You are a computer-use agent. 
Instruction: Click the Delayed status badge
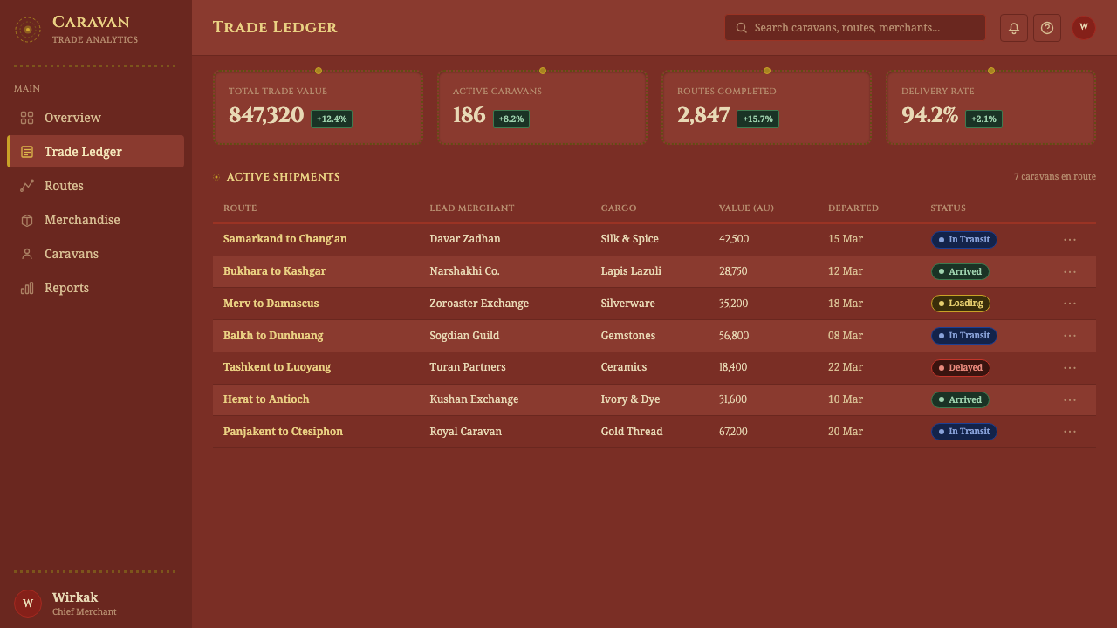[960, 368]
